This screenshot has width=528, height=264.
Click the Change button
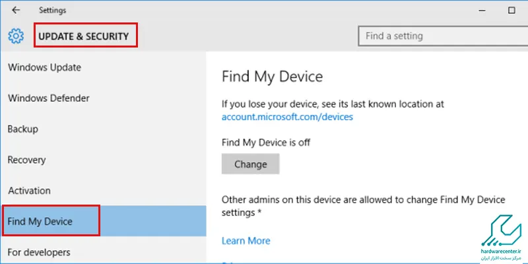coord(251,164)
